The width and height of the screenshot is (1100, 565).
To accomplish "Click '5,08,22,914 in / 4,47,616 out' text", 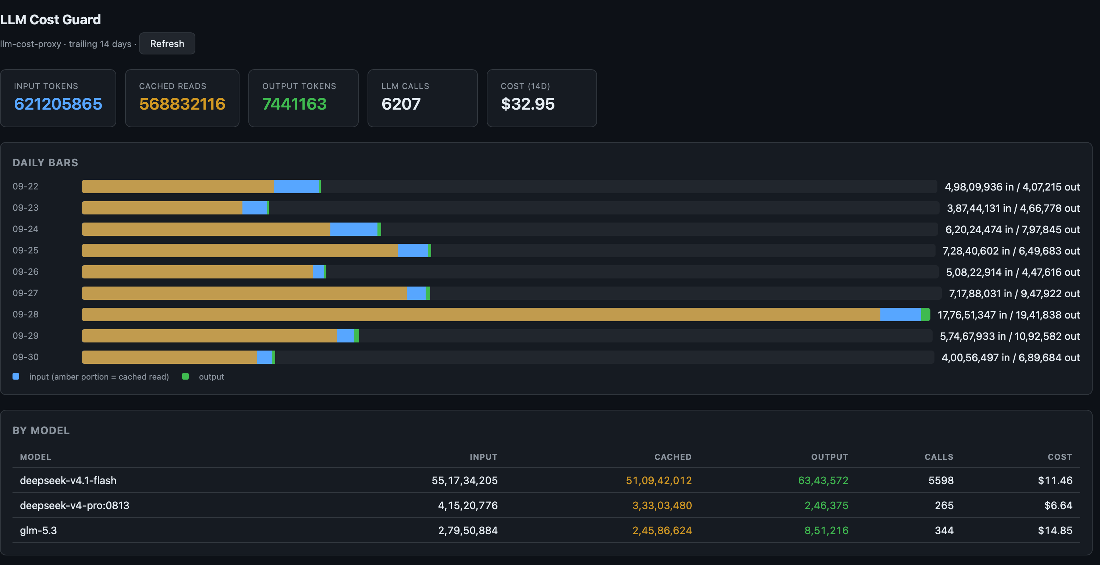I will (x=1013, y=273).
